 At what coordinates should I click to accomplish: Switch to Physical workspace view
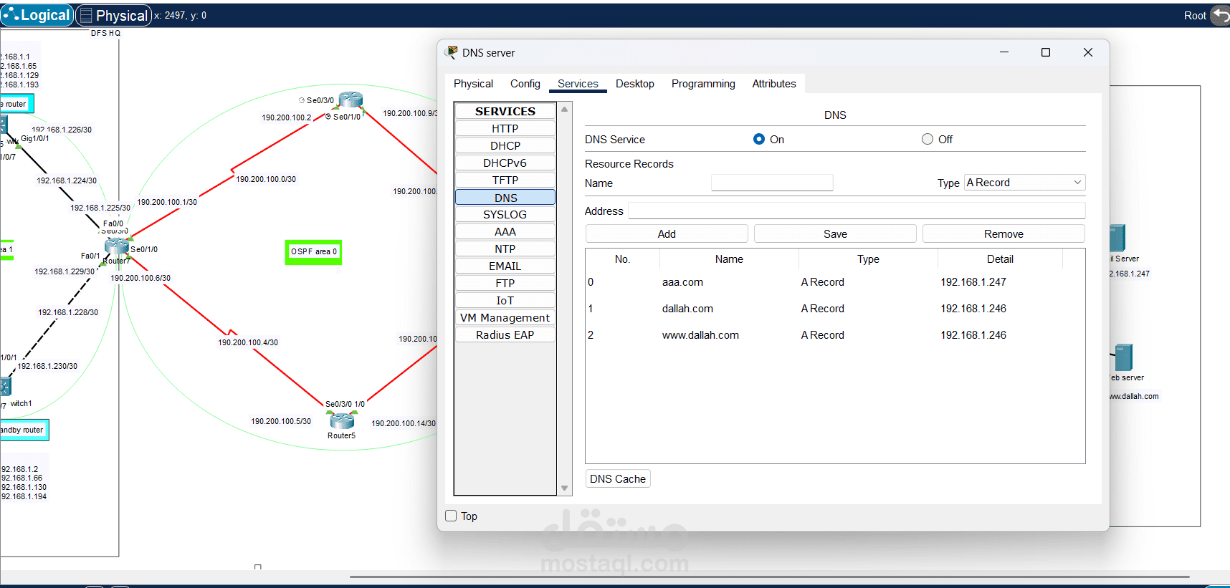(x=113, y=15)
